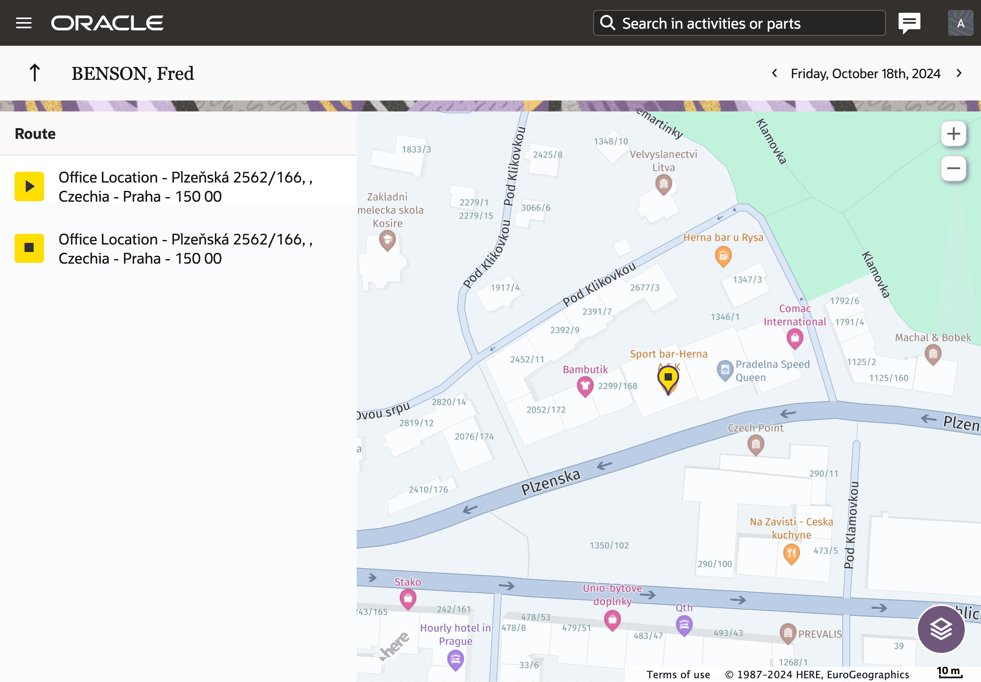Viewport: 981px width, 682px height.
Task: Click the Herna bar u Rysa marker
Action: 722,257
